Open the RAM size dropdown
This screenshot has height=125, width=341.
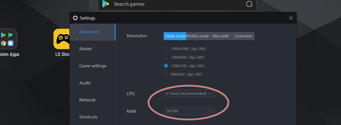[x=189, y=111]
